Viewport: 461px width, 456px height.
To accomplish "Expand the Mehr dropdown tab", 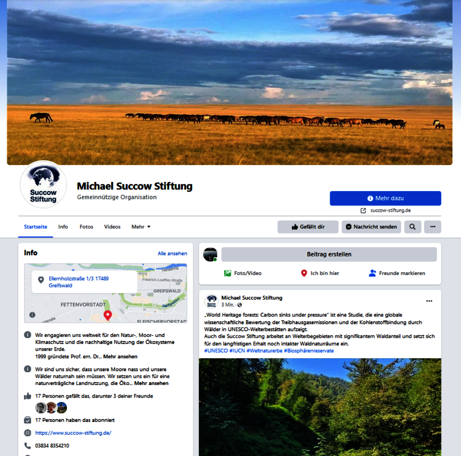I will tap(141, 227).
